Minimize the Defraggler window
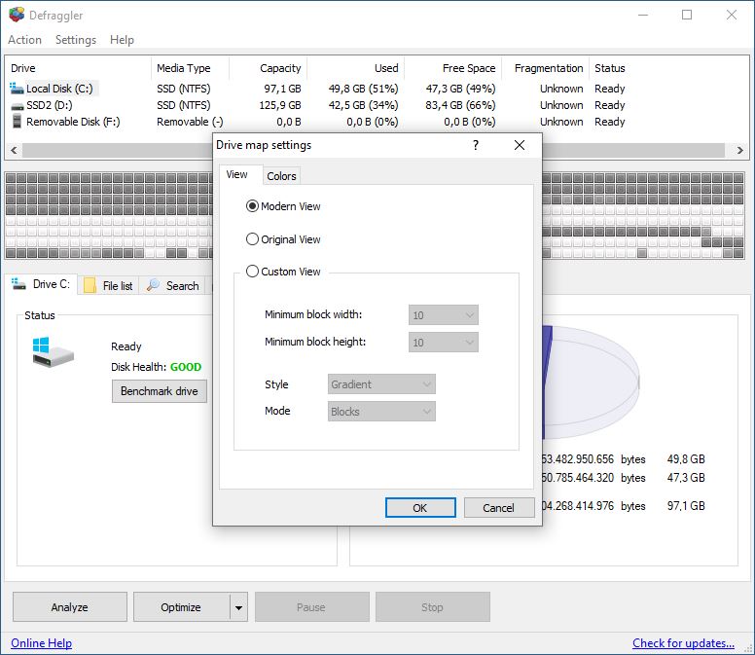The height and width of the screenshot is (655, 755). [x=643, y=15]
